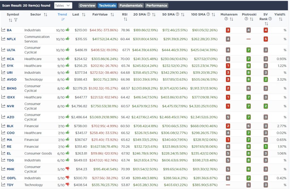Sort by Mohanram score arrows
The width and height of the screenshot is (290, 189).
pos(231,19)
